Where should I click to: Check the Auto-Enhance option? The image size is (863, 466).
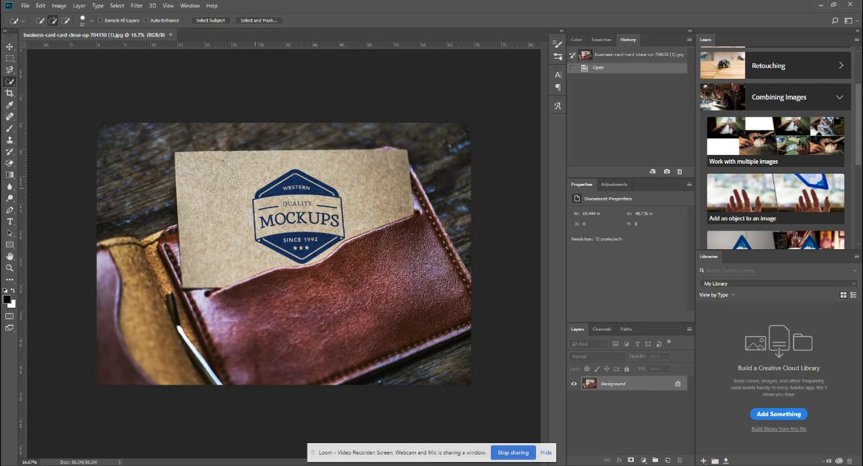coord(146,20)
